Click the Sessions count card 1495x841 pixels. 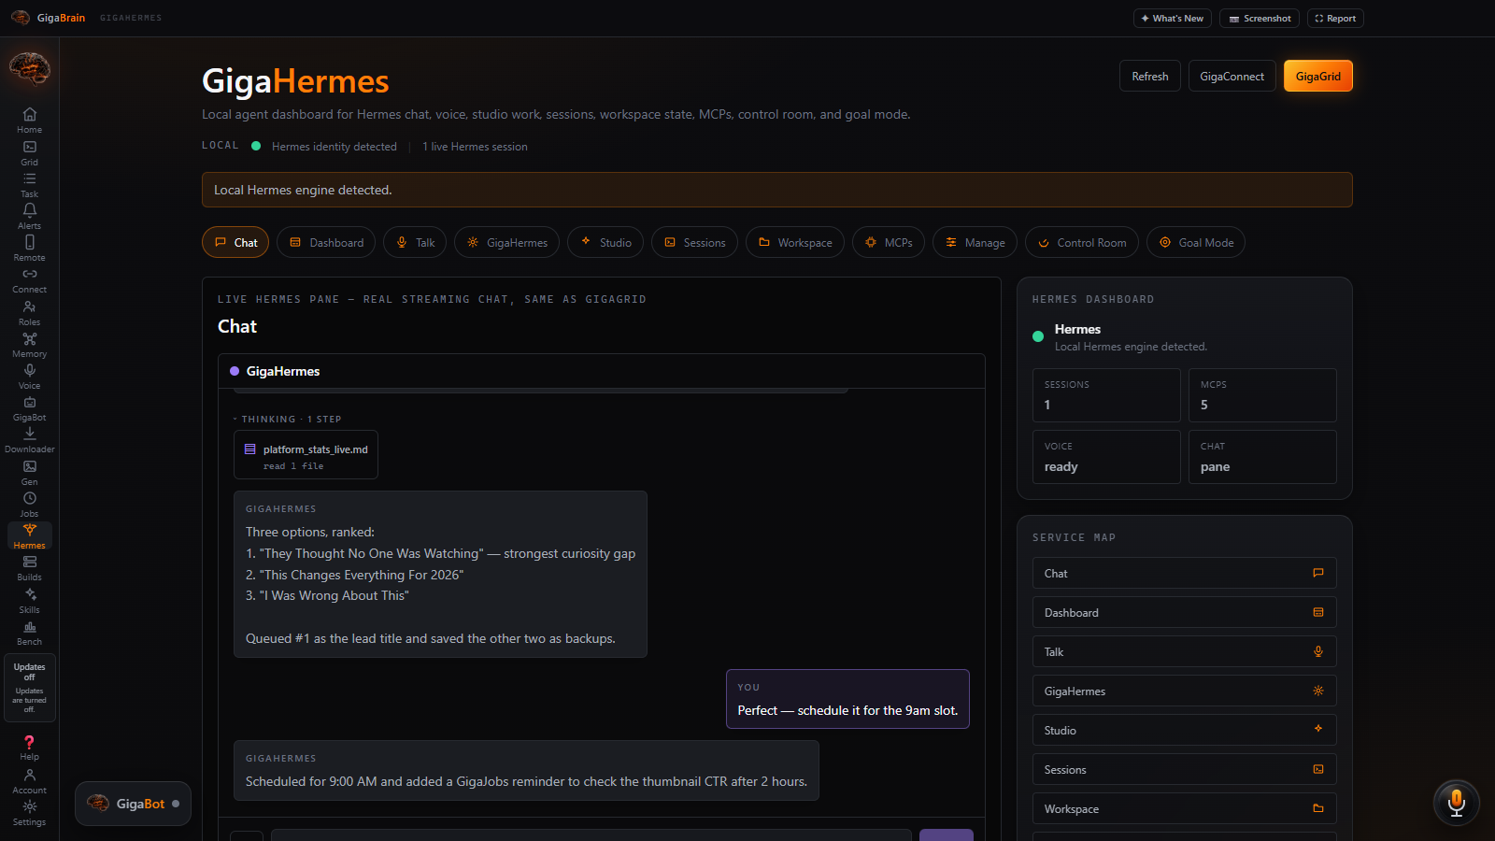1106,395
